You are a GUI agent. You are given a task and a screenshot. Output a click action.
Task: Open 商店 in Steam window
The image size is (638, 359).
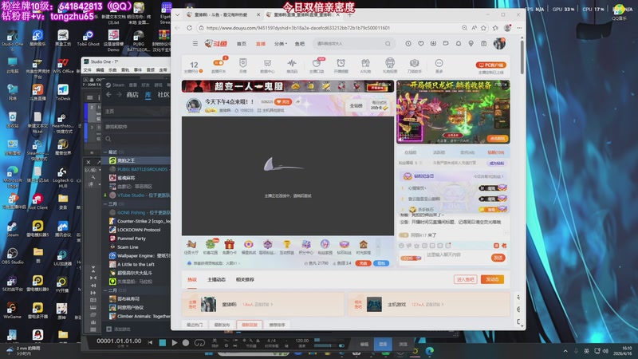pyautogui.click(x=132, y=94)
